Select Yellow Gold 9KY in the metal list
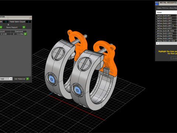Viewport: 177px width, 133px height. click(166, 16)
